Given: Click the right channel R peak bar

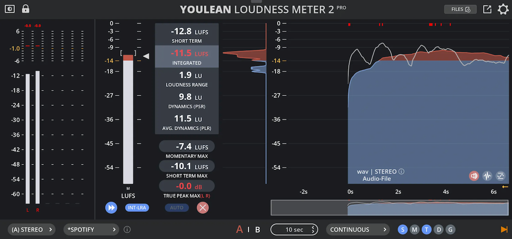Looking at the screenshot, I should [38, 137].
